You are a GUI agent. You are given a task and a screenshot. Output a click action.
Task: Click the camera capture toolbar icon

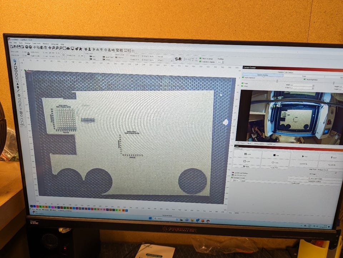pos(68,48)
